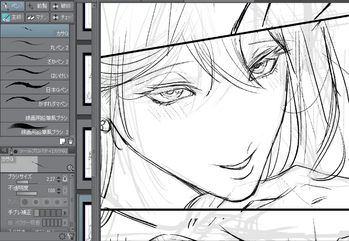Select the 丸ペン 2 brush
Screen dimensions: 349x241
pos(35,45)
